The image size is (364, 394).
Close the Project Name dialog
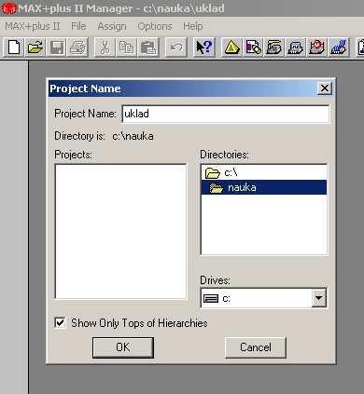[x=325, y=88]
